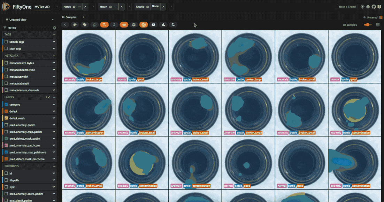384x202 pixels.
Task: Check the filepath primitive checkbox
Action: point(6,180)
